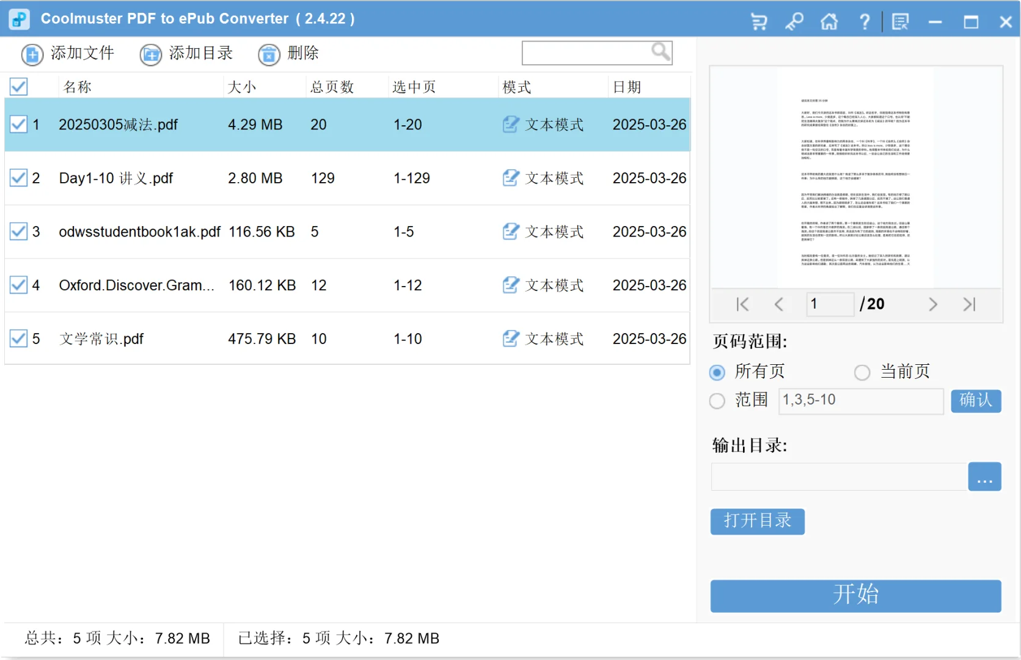The image size is (1021, 660).
Task: Click the 1-12 selected pages cell
Action: click(x=408, y=285)
